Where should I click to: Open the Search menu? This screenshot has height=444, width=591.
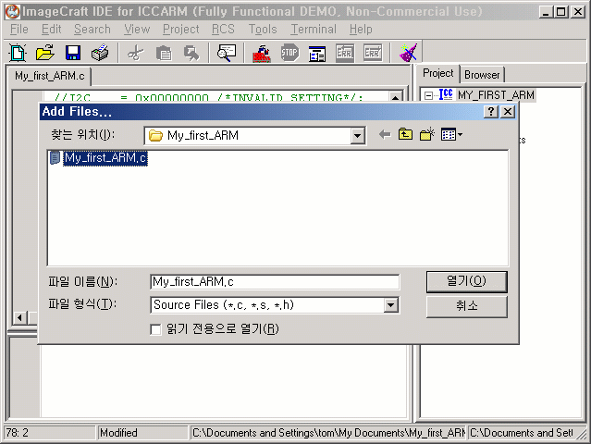[92, 30]
